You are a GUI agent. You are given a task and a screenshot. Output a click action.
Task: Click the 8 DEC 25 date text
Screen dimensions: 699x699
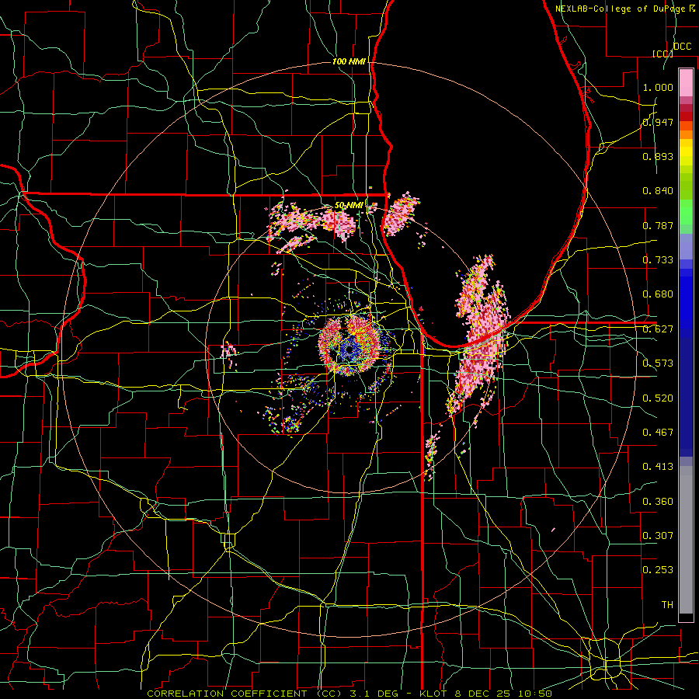tap(483, 694)
